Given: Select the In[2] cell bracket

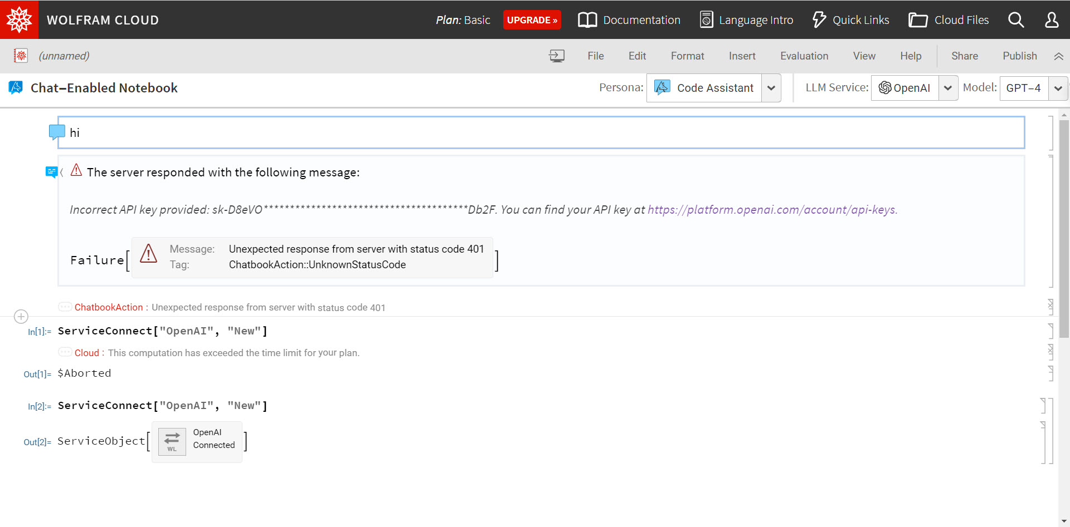Looking at the screenshot, I should click(1043, 406).
